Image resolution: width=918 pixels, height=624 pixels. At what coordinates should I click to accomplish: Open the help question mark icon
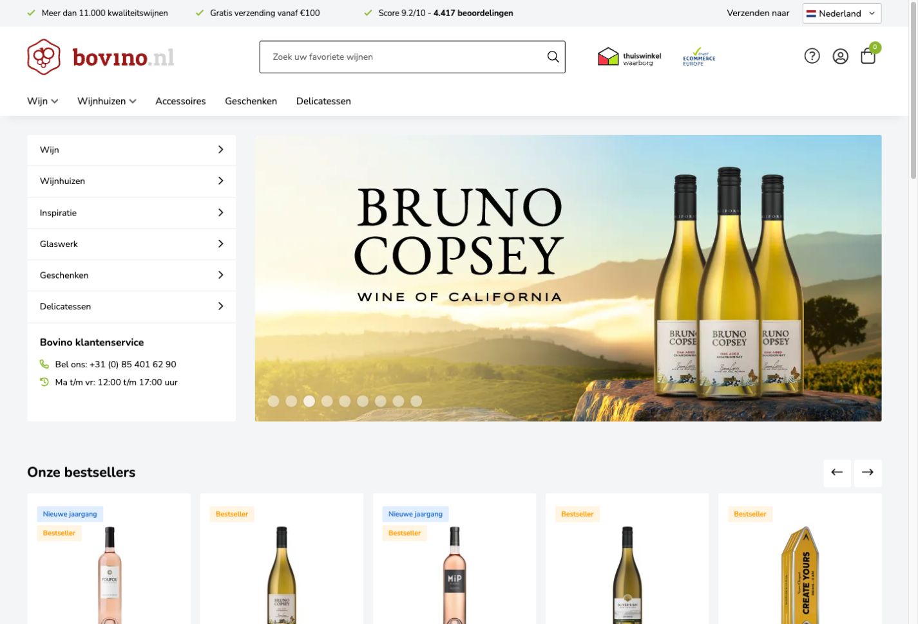[812, 56]
